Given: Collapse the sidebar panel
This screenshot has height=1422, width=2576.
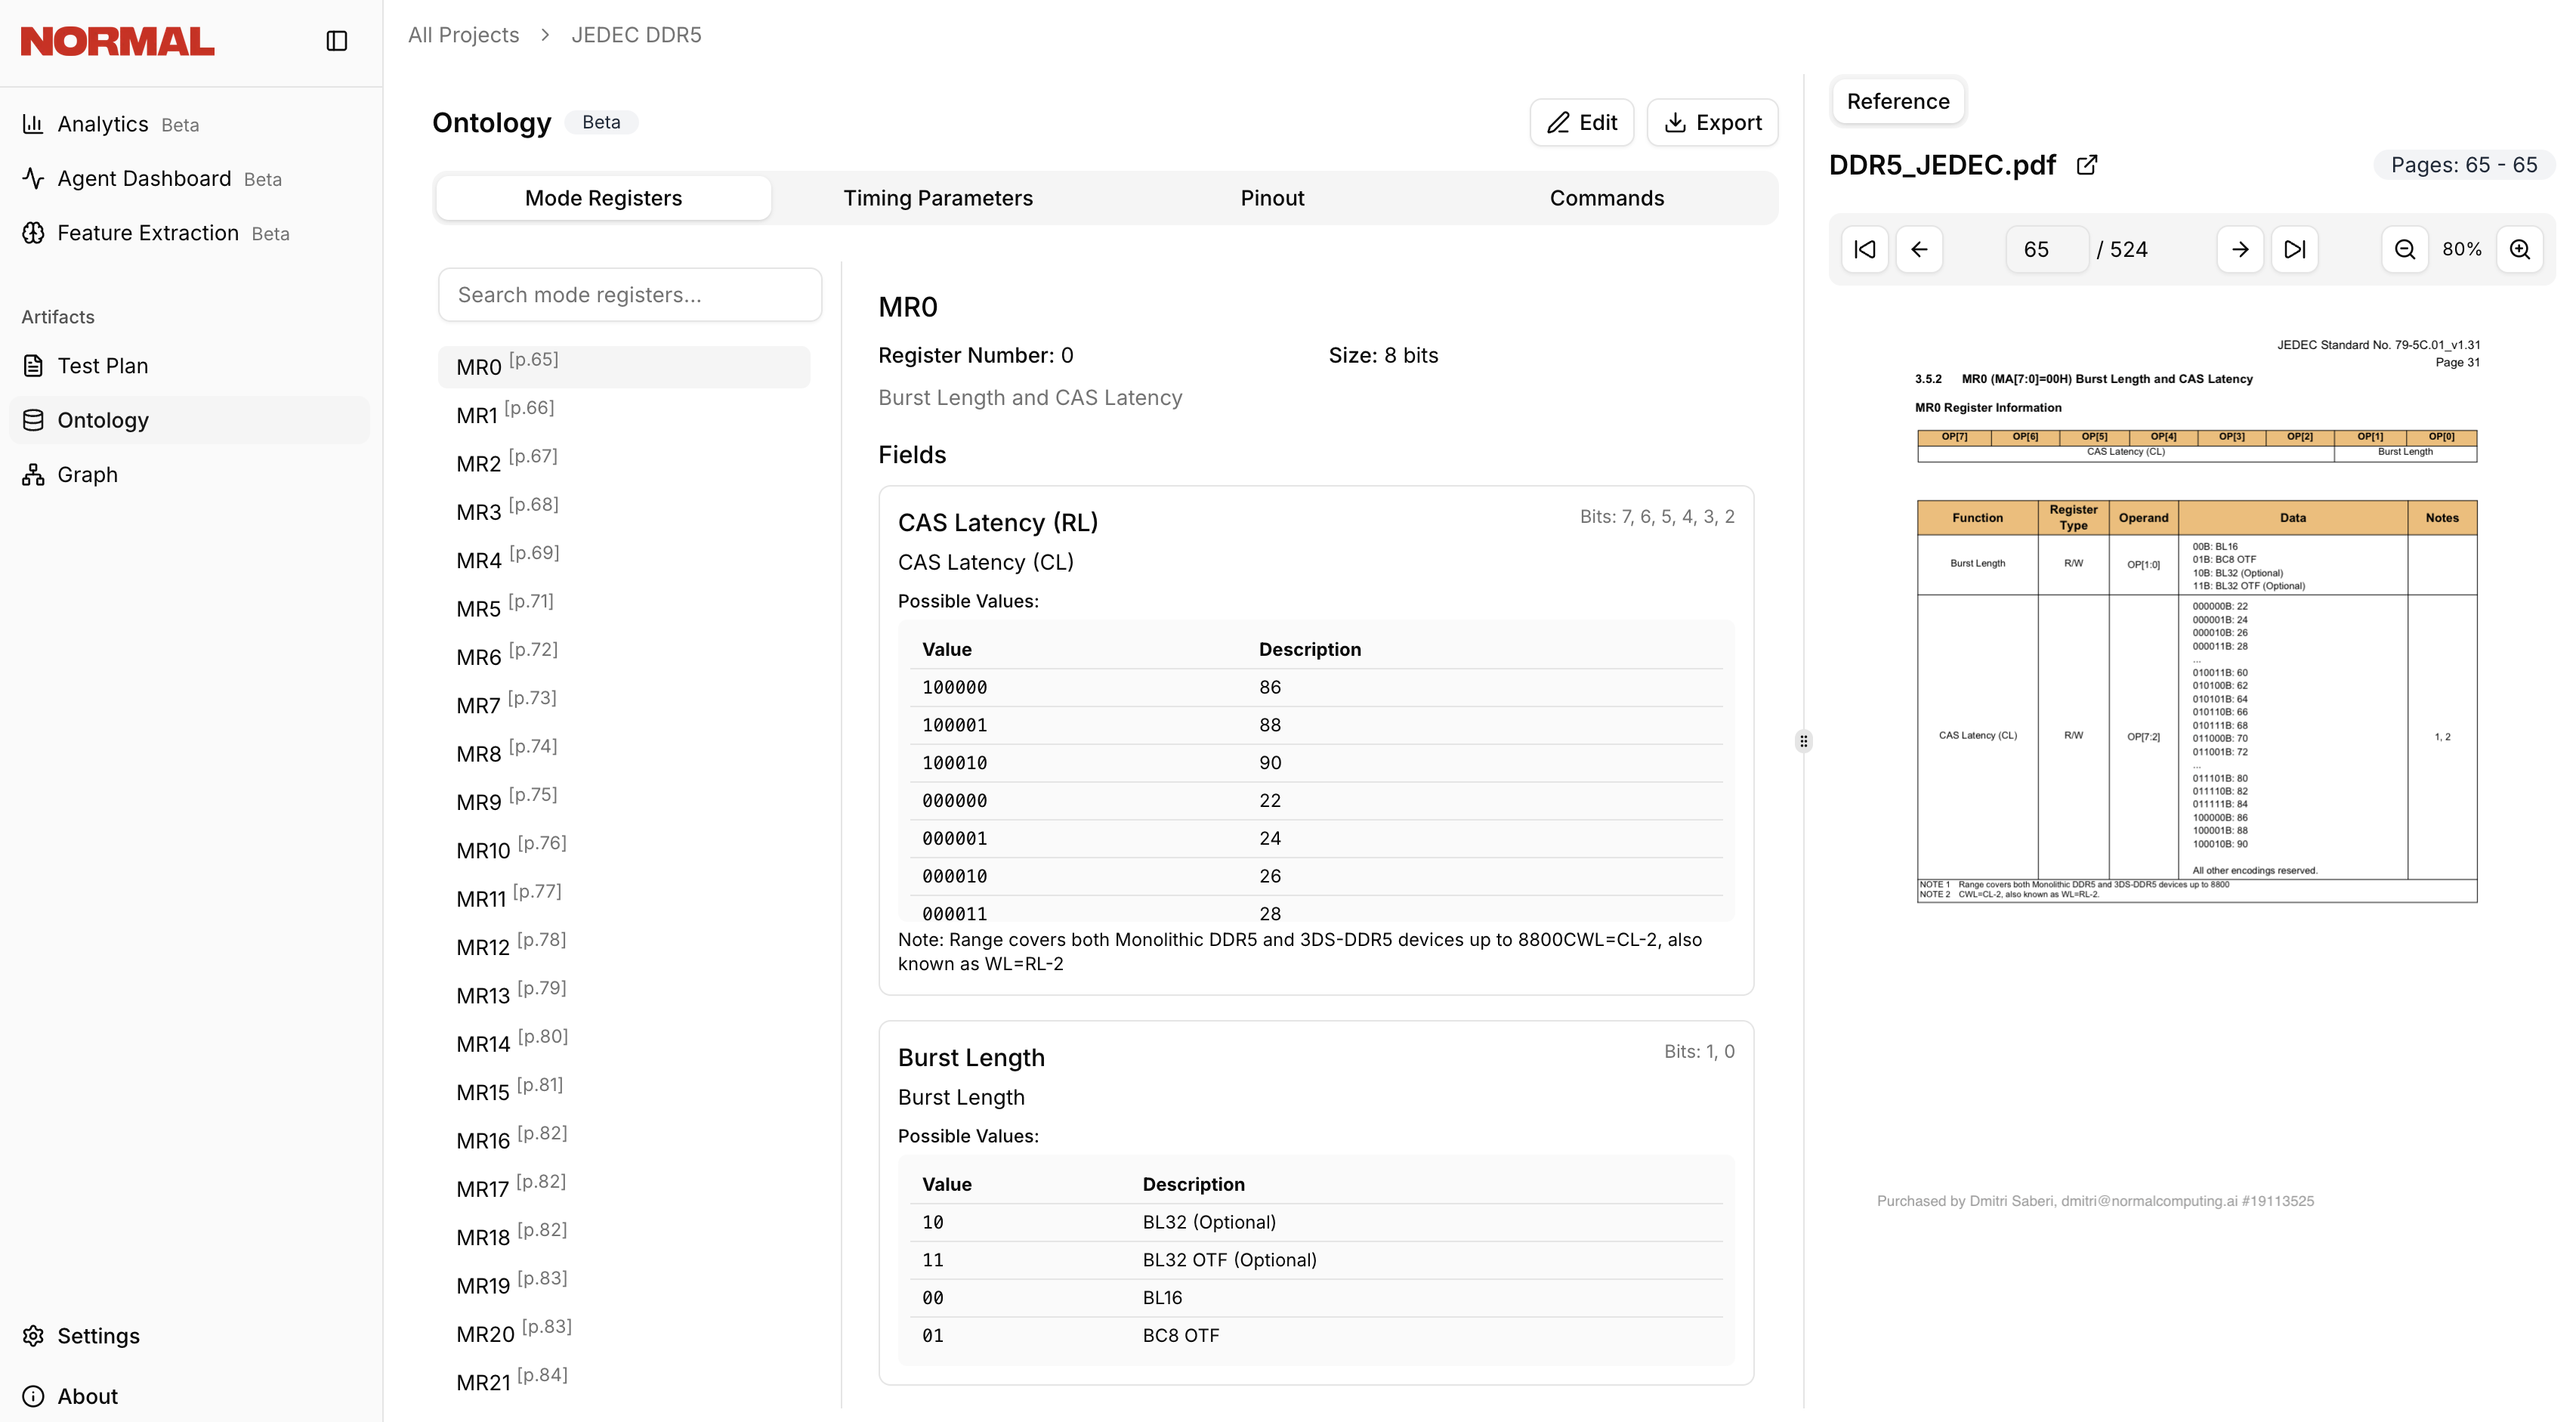Looking at the screenshot, I should click(337, 41).
